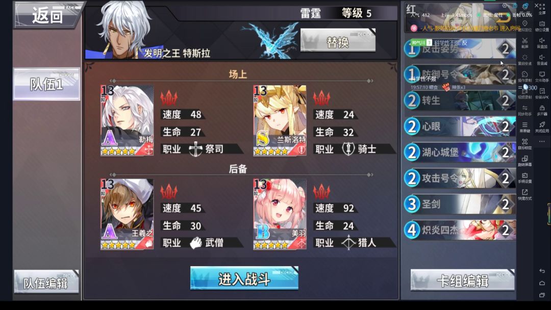The image size is (551, 310).
Task: Select the 队伍1 team tab
Action: click(47, 84)
